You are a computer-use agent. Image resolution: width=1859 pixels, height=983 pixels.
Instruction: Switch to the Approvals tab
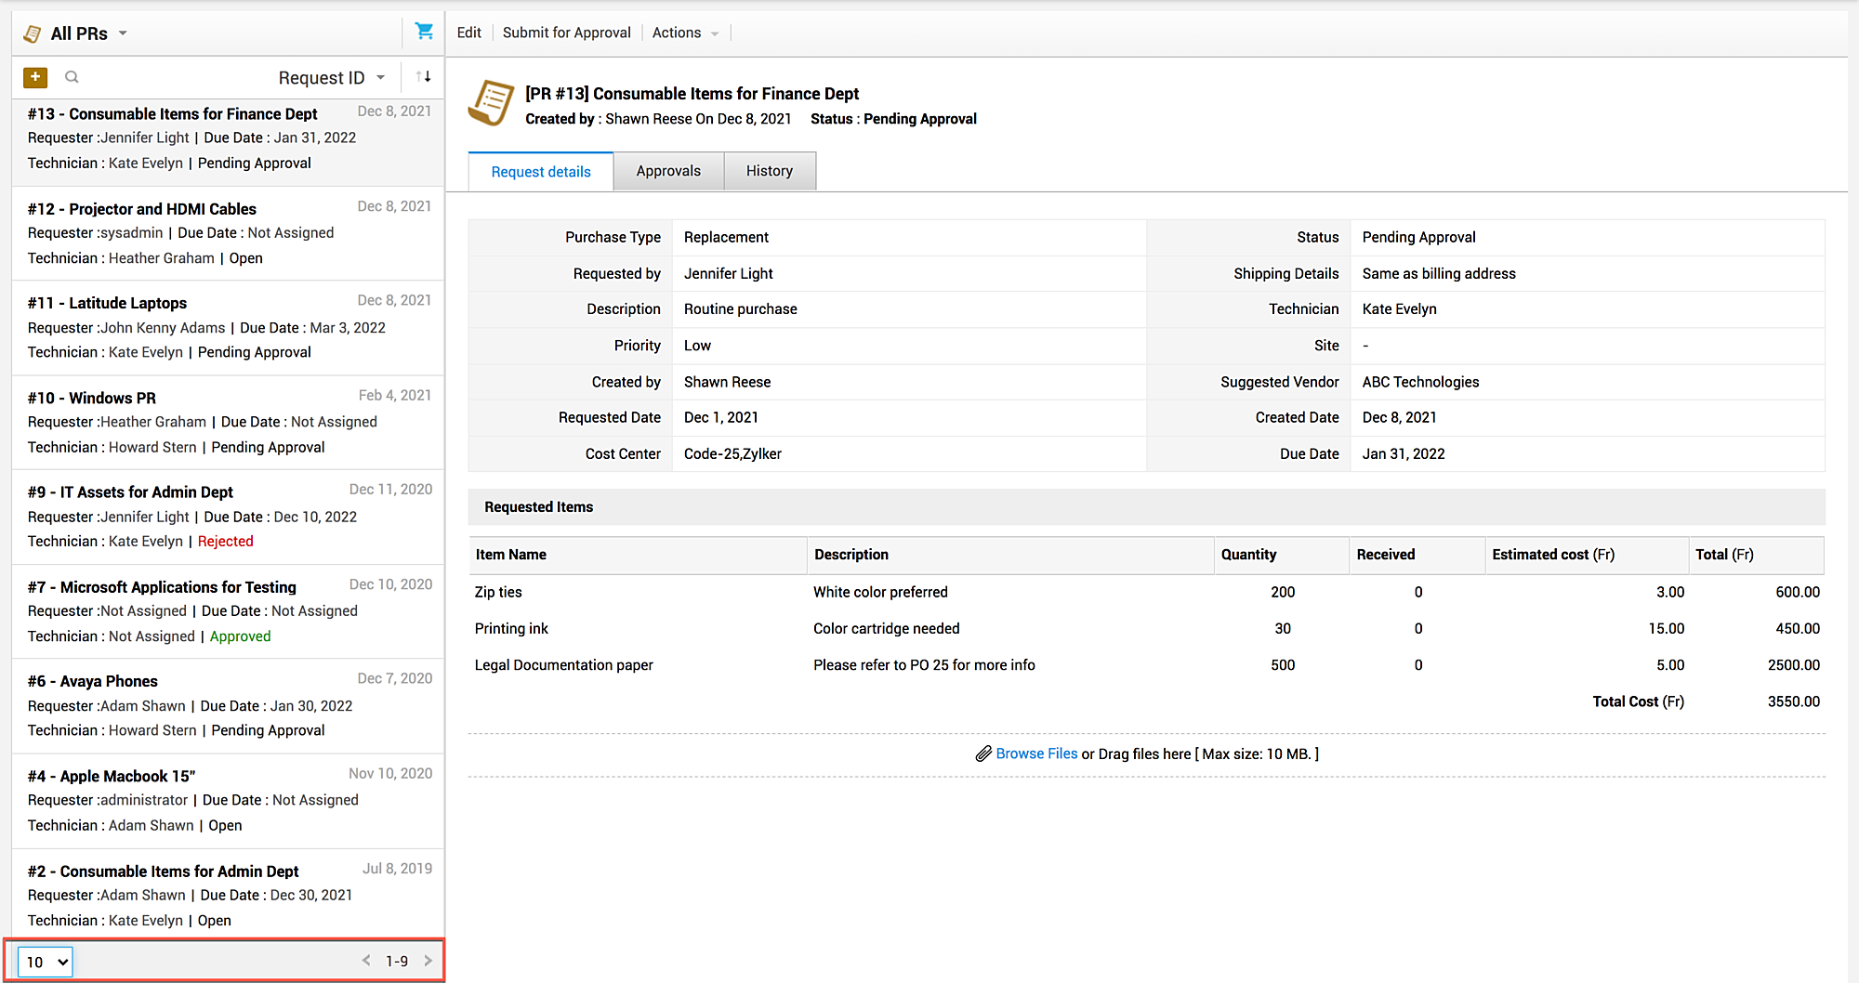668,171
